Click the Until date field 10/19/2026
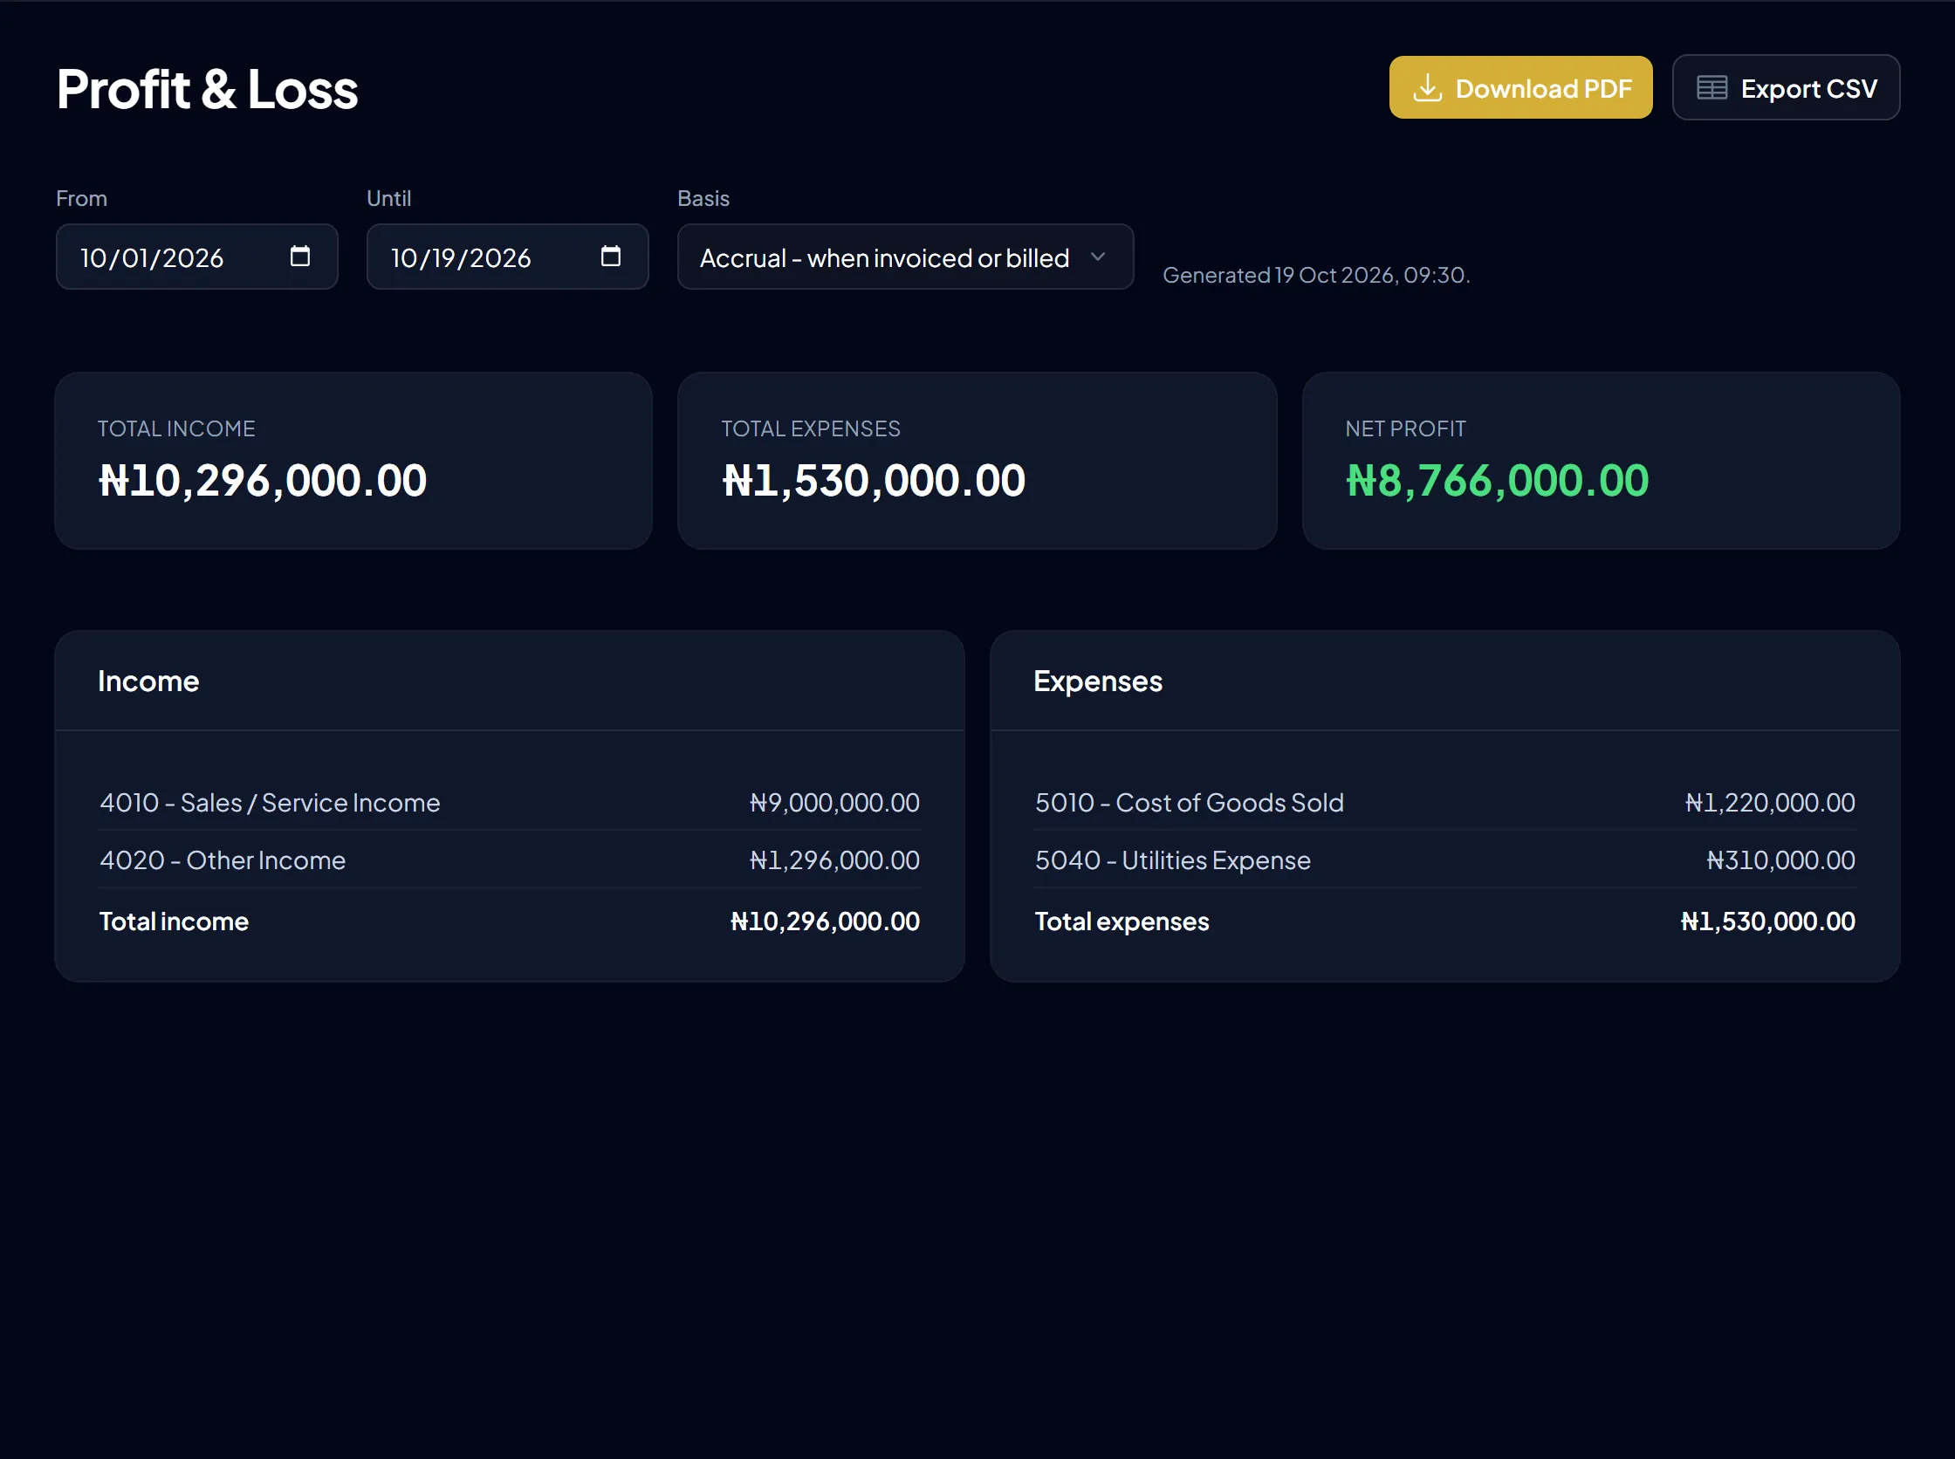This screenshot has height=1459, width=1955. (x=507, y=257)
